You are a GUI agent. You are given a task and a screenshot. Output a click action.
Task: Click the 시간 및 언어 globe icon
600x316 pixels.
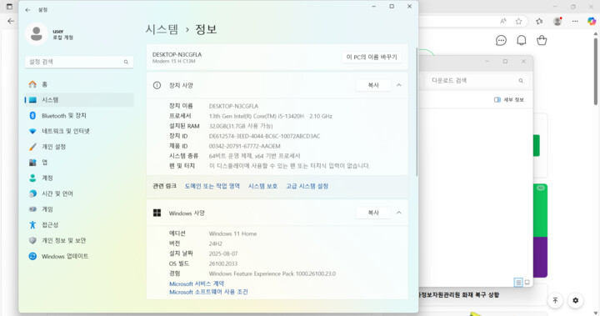(32, 193)
